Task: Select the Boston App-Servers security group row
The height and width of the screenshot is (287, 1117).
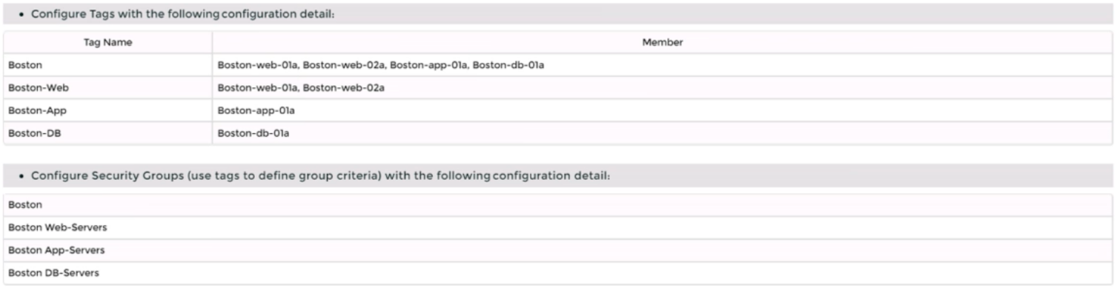Action: coord(558,250)
